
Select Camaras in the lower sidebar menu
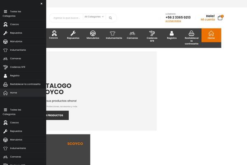[23, 157]
